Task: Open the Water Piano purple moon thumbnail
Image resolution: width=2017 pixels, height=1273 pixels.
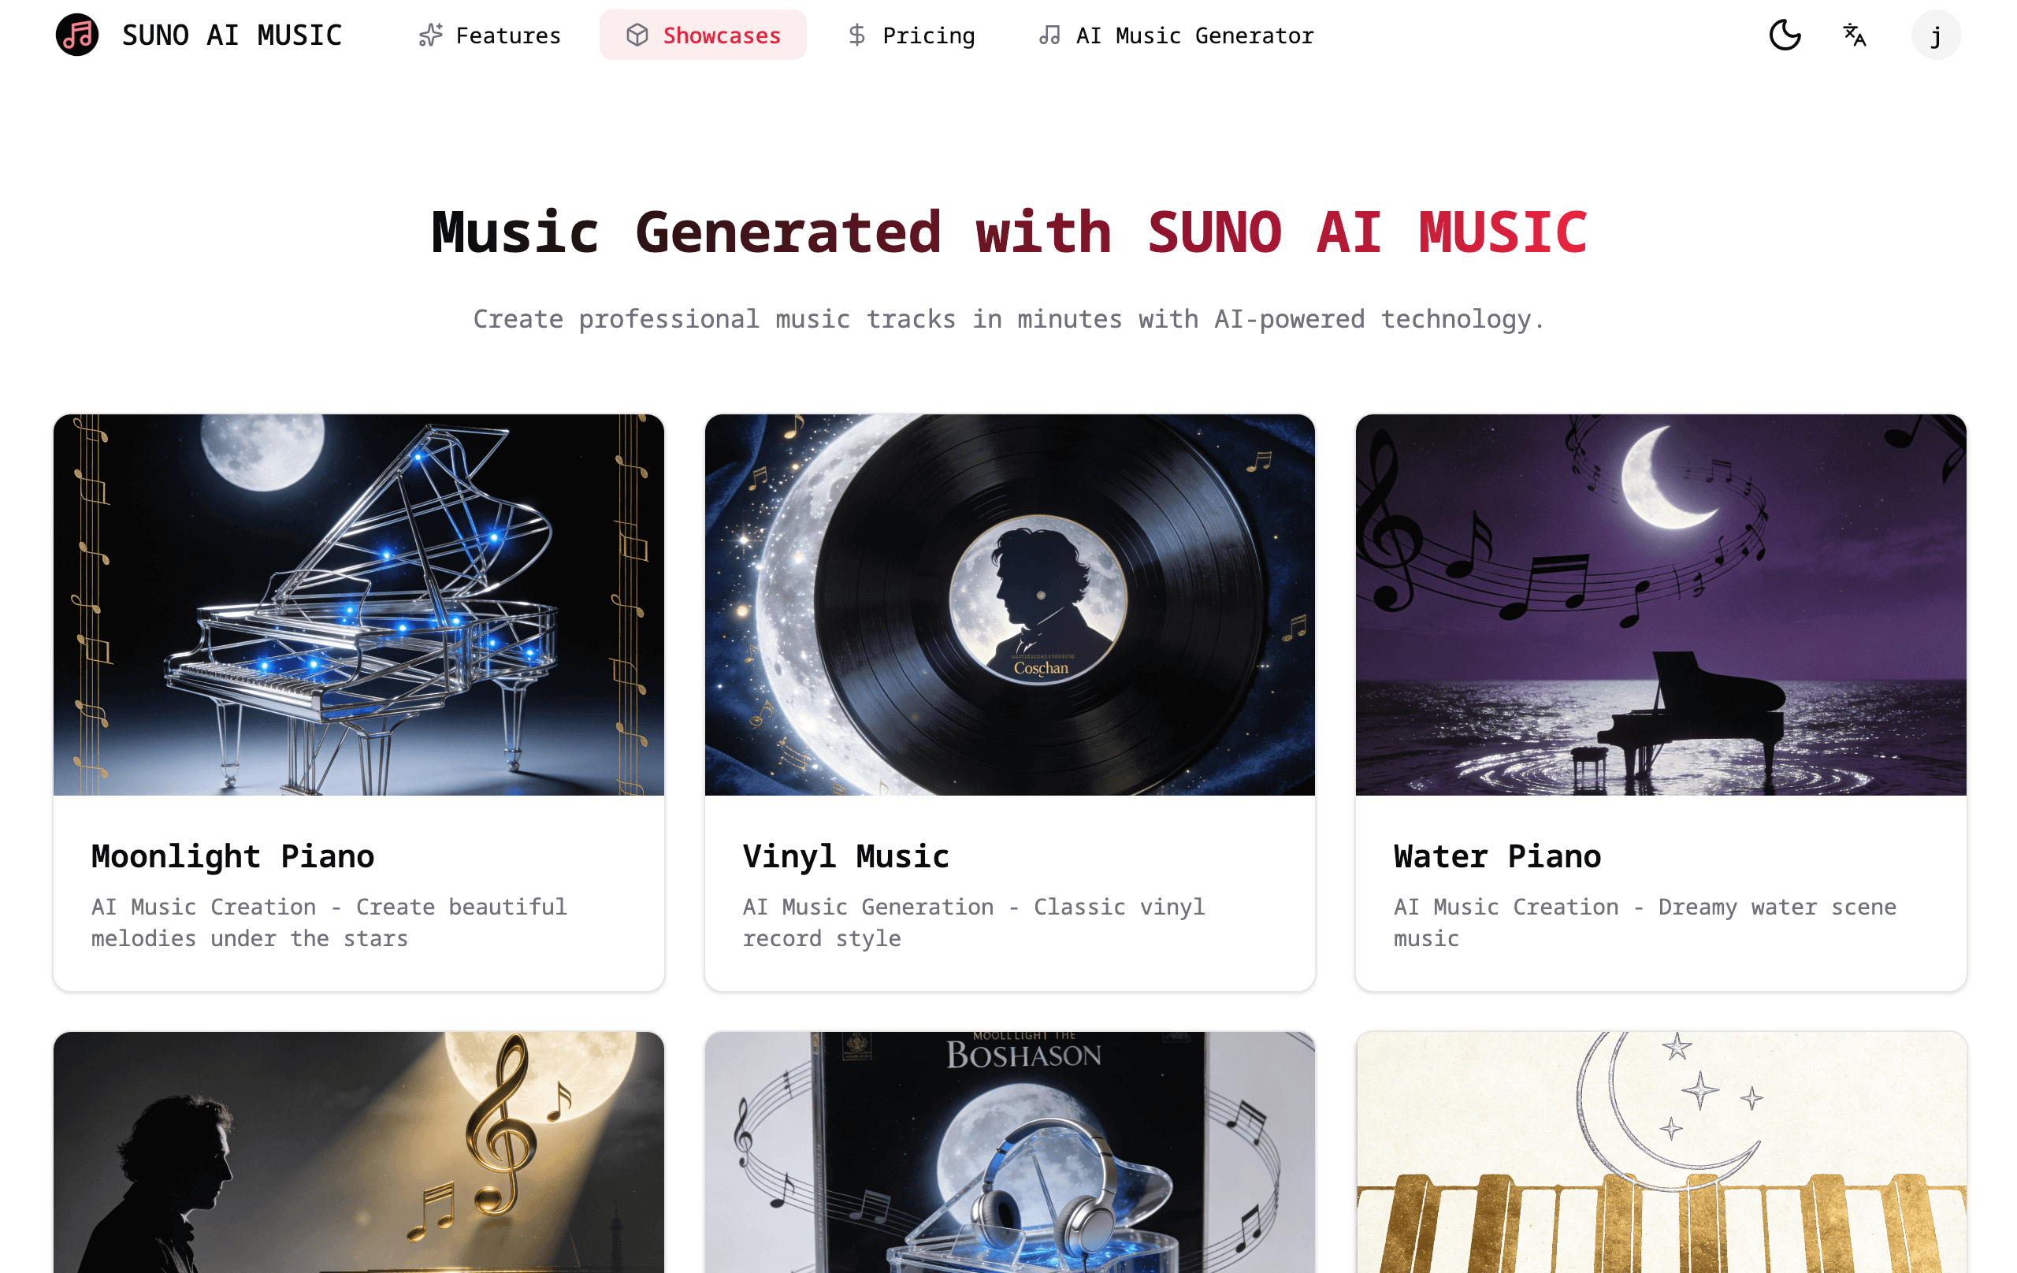Action: 1661,605
